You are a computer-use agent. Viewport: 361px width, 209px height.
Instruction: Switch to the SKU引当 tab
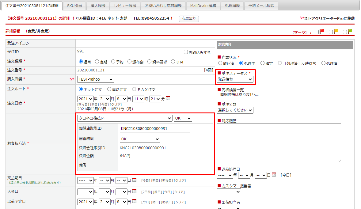click(74, 6)
